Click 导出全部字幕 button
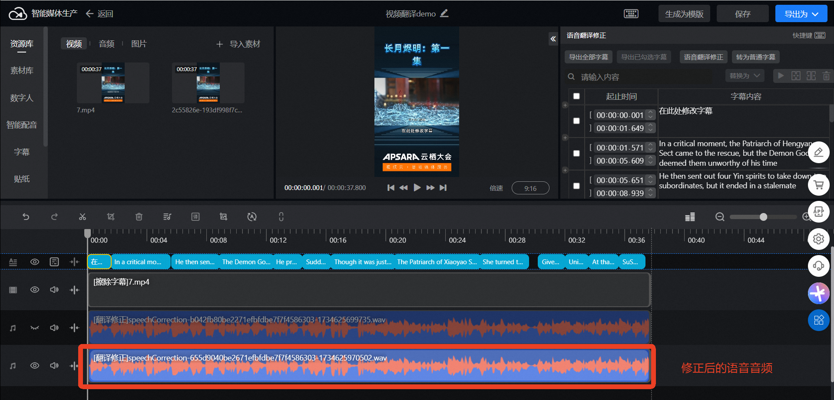 (589, 57)
